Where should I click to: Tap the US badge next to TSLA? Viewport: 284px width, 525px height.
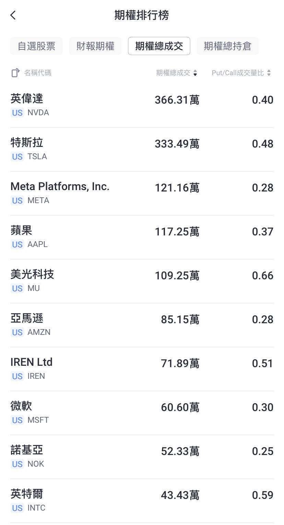point(17,156)
